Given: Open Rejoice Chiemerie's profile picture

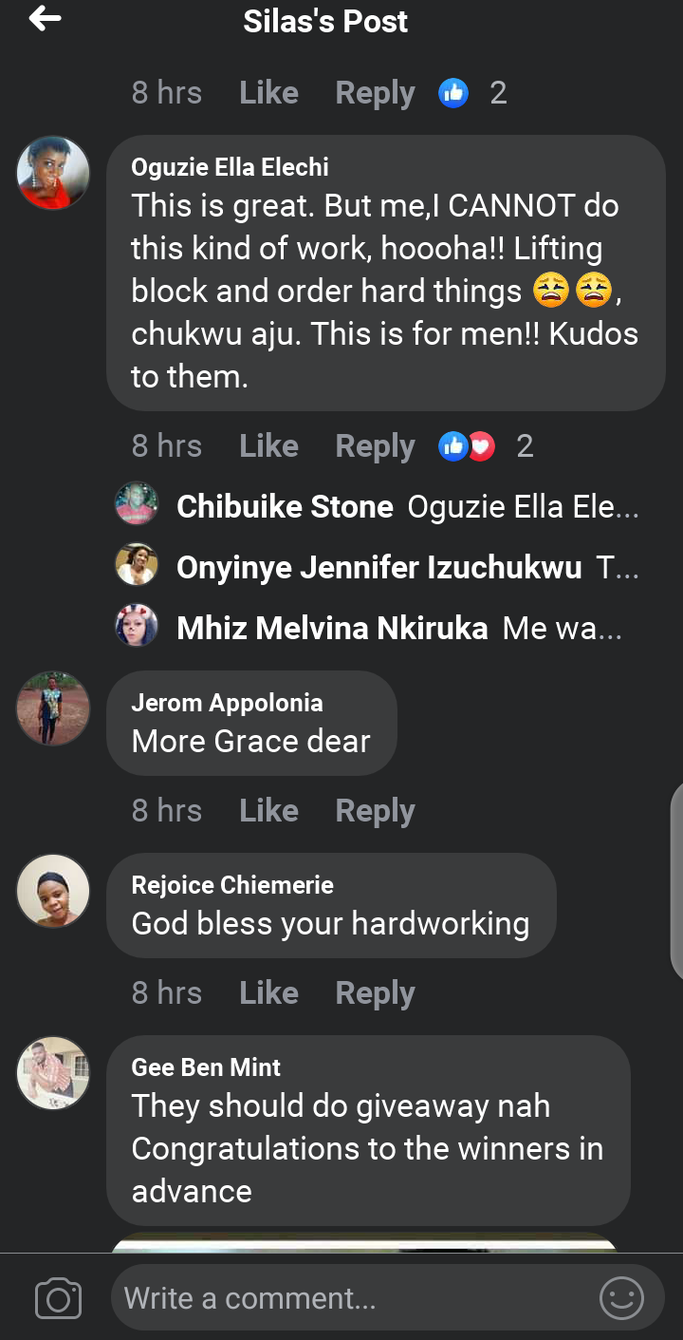Looking at the screenshot, I should pyautogui.click(x=53, y=891).
